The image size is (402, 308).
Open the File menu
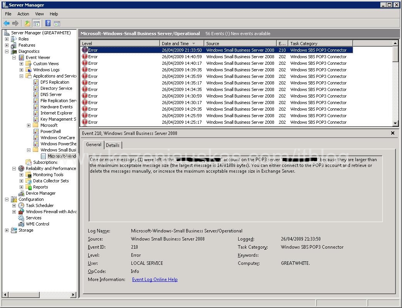(8, 14)
